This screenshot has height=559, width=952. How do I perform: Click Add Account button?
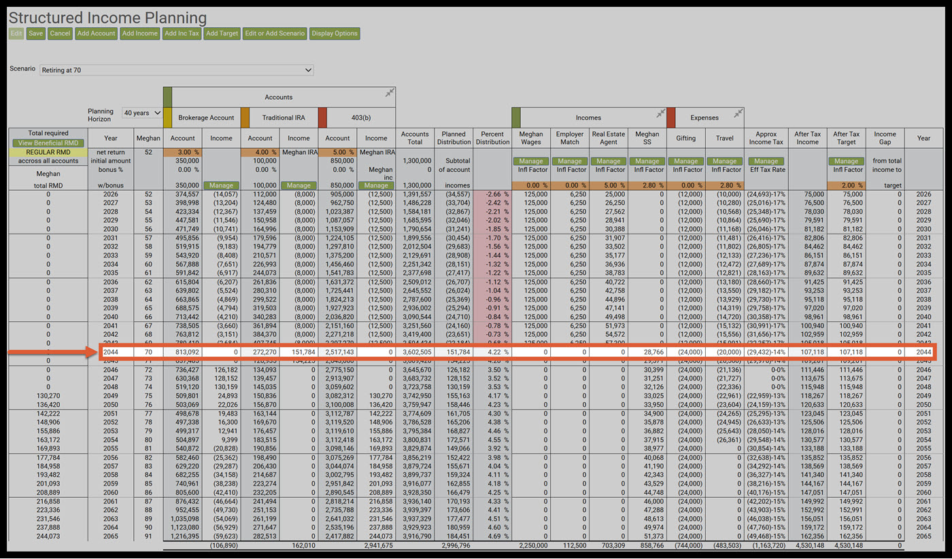coord(97,33)
